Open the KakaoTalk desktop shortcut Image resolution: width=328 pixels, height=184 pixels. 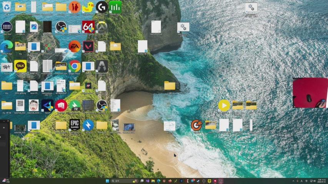[20, 66]
